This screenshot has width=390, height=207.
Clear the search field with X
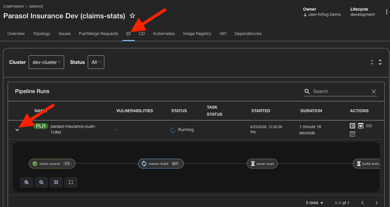point(374,92)
